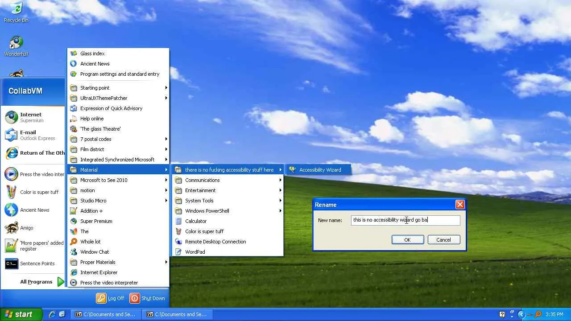Open the Help online program entry
The image size is (571, 321).
118,119
